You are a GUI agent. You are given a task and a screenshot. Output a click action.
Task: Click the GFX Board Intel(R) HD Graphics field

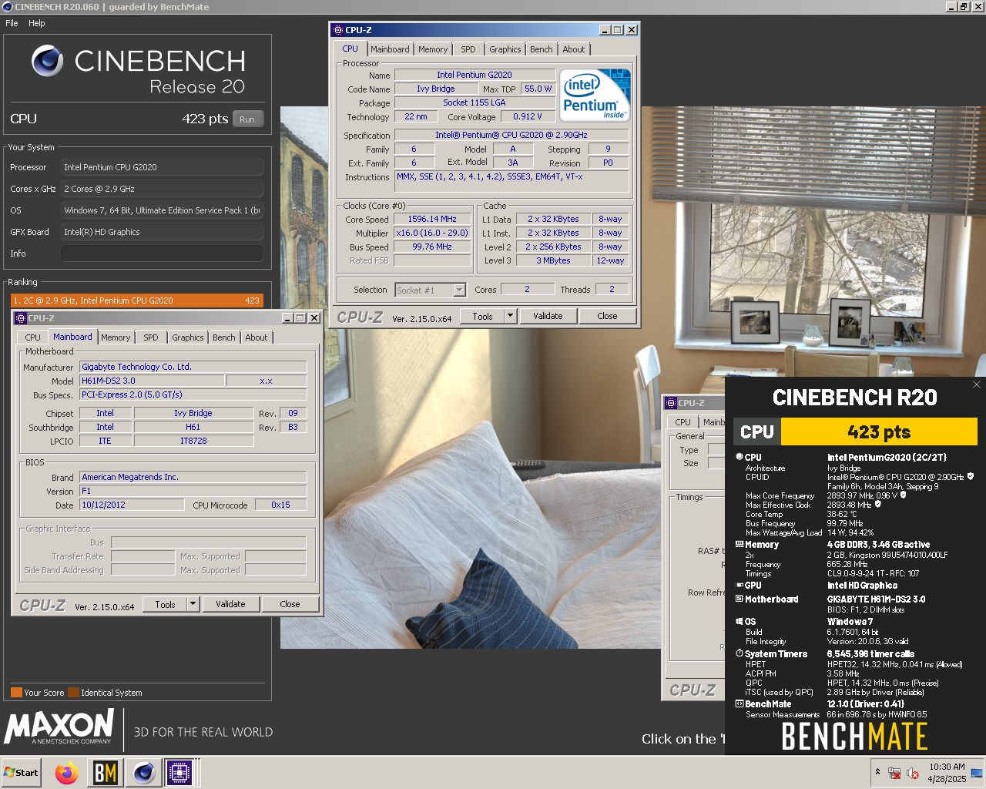coord(162,232)
